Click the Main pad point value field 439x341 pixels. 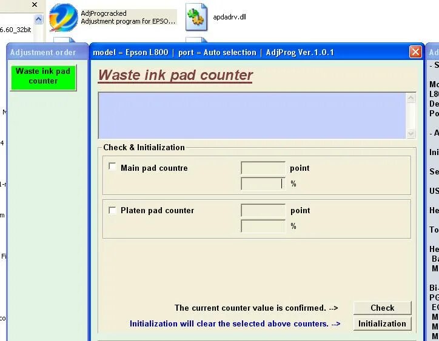click(263, 168)
